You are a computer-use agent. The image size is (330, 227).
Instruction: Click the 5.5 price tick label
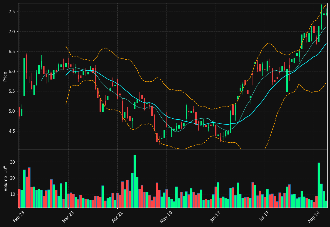tap(12, 91)
